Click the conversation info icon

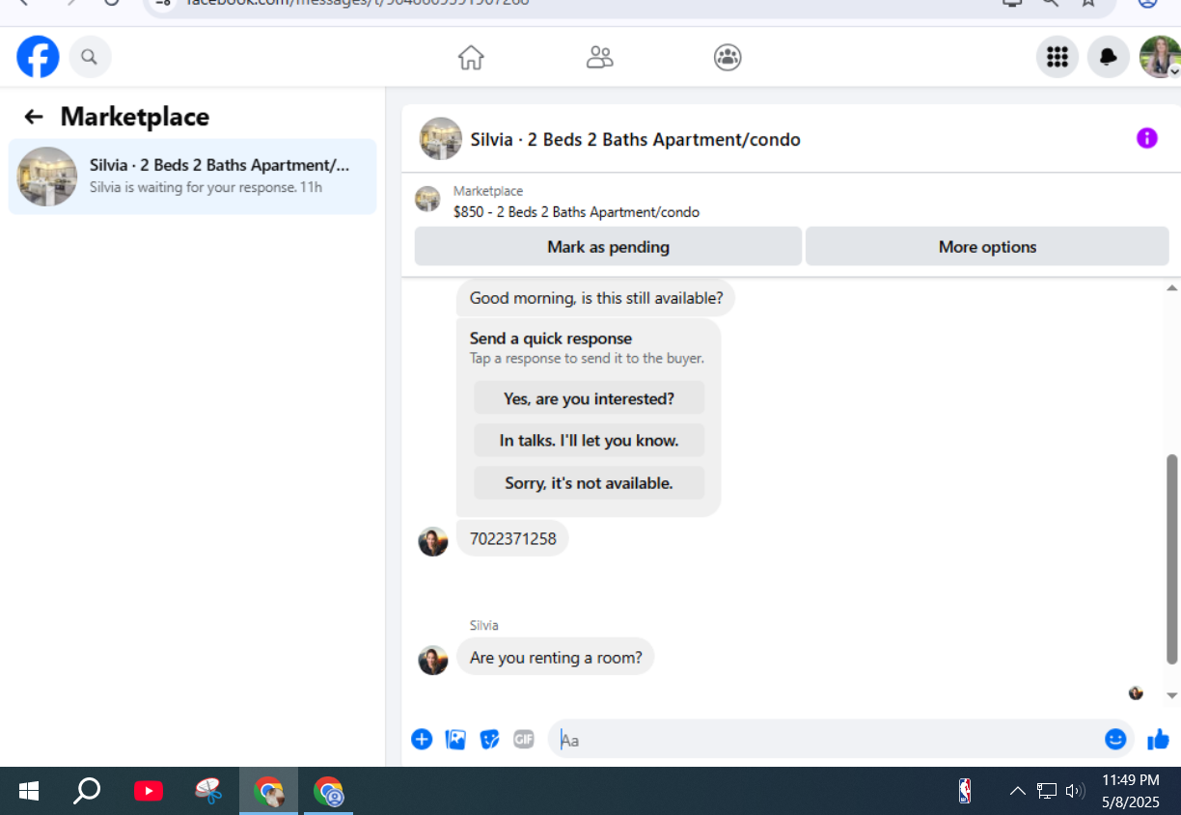[1146, 138]
